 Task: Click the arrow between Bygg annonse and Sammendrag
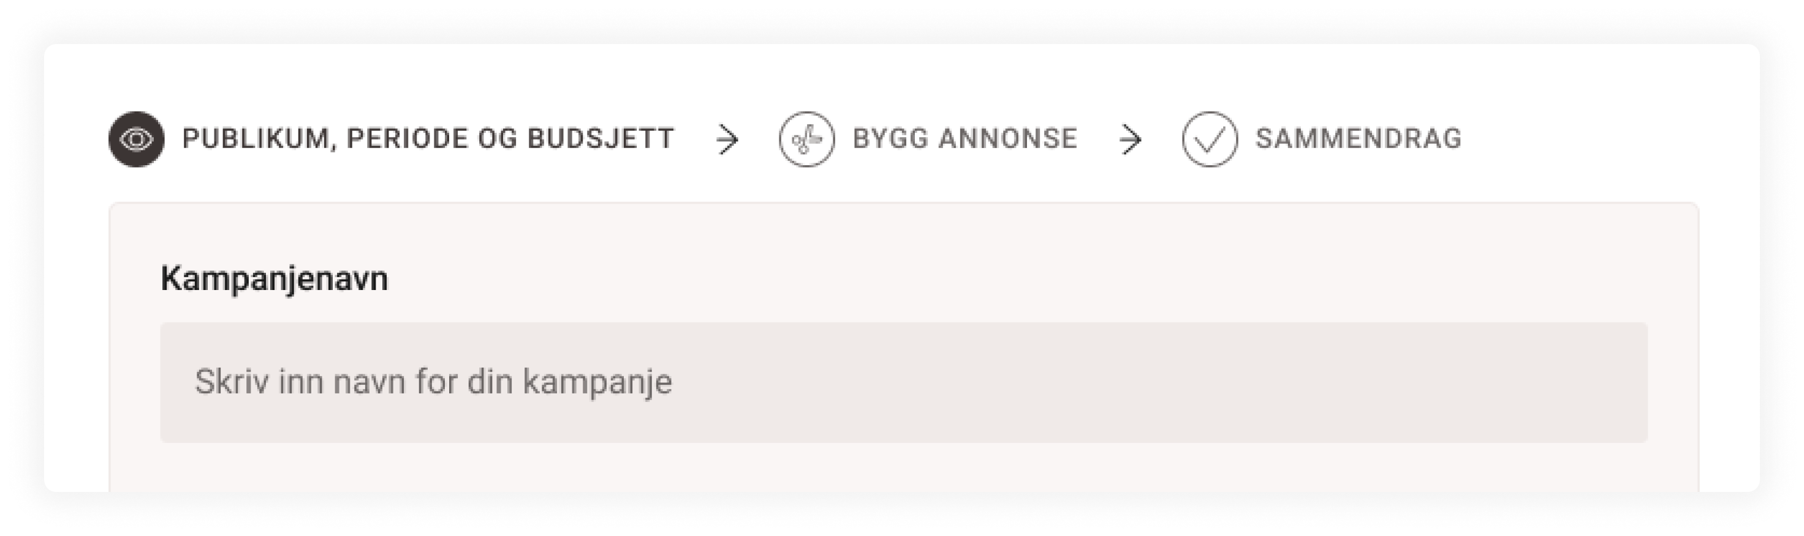tap(1131, 140)
